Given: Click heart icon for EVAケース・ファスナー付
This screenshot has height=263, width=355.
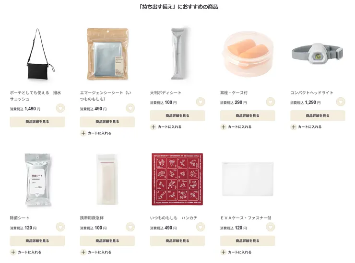Looking at the screenshot, I should pos(270,227).
